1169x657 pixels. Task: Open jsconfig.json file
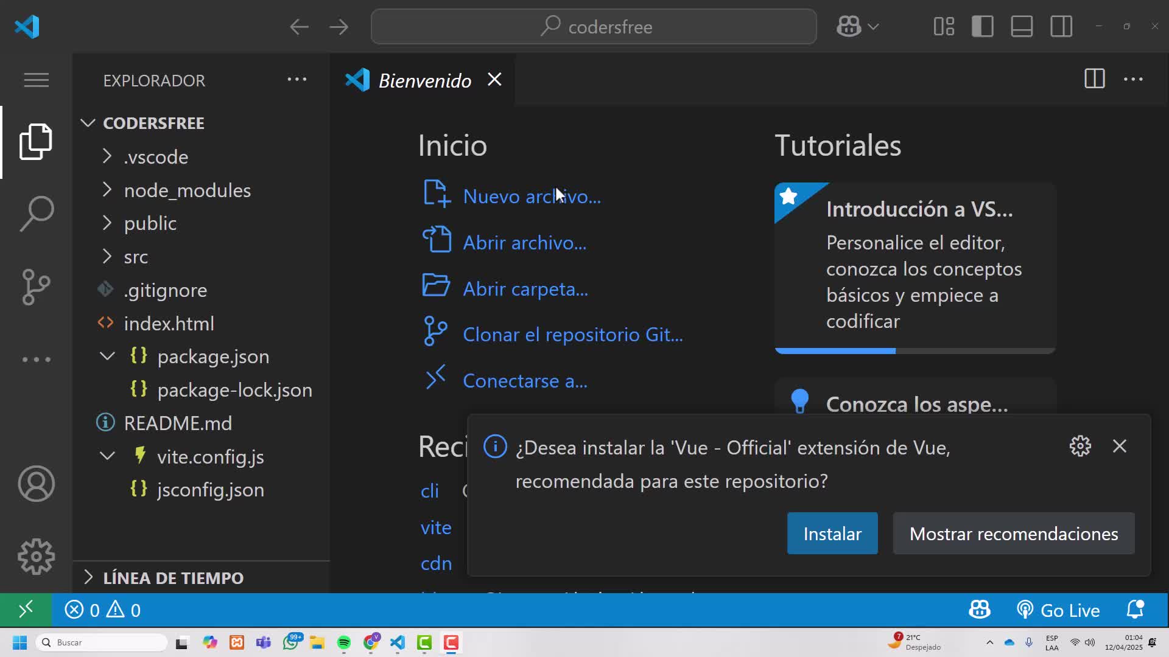click(x=210, y=490)
